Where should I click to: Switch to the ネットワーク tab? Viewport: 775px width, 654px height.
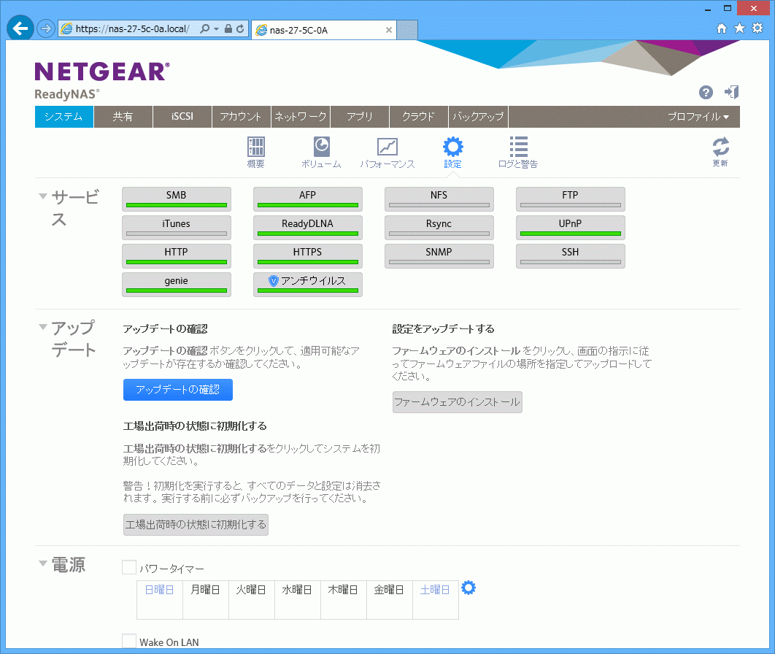tap(301, 117)
